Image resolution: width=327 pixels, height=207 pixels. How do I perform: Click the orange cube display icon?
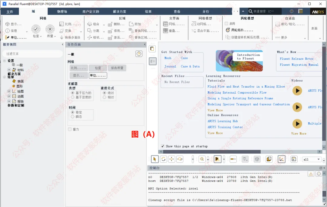pos(269,159)
